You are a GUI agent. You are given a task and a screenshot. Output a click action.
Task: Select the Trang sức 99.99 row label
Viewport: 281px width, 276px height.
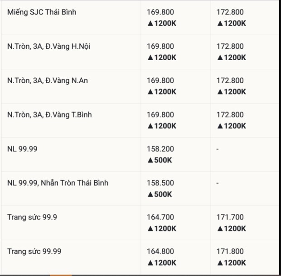click(34, 252)
